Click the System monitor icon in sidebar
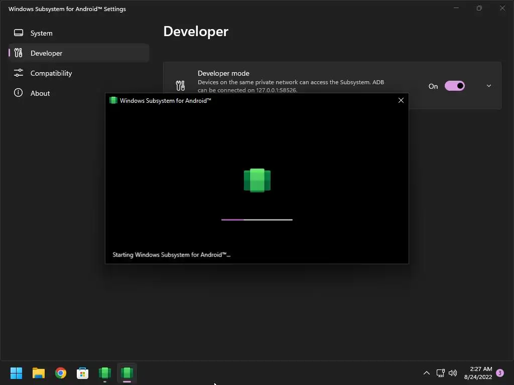 19,33
